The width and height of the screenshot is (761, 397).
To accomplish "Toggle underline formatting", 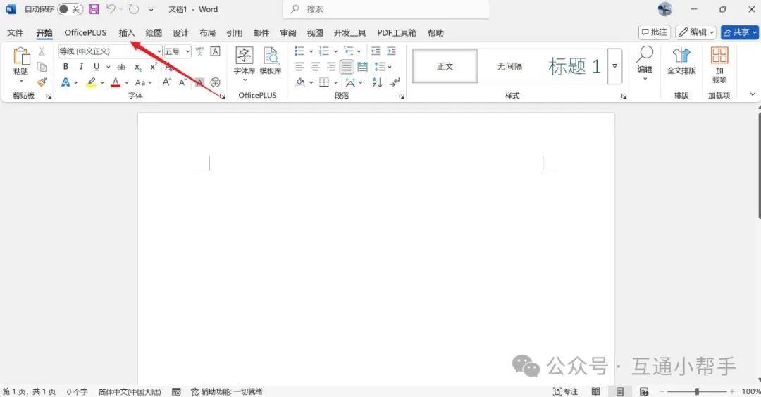I will coord(97,67).
